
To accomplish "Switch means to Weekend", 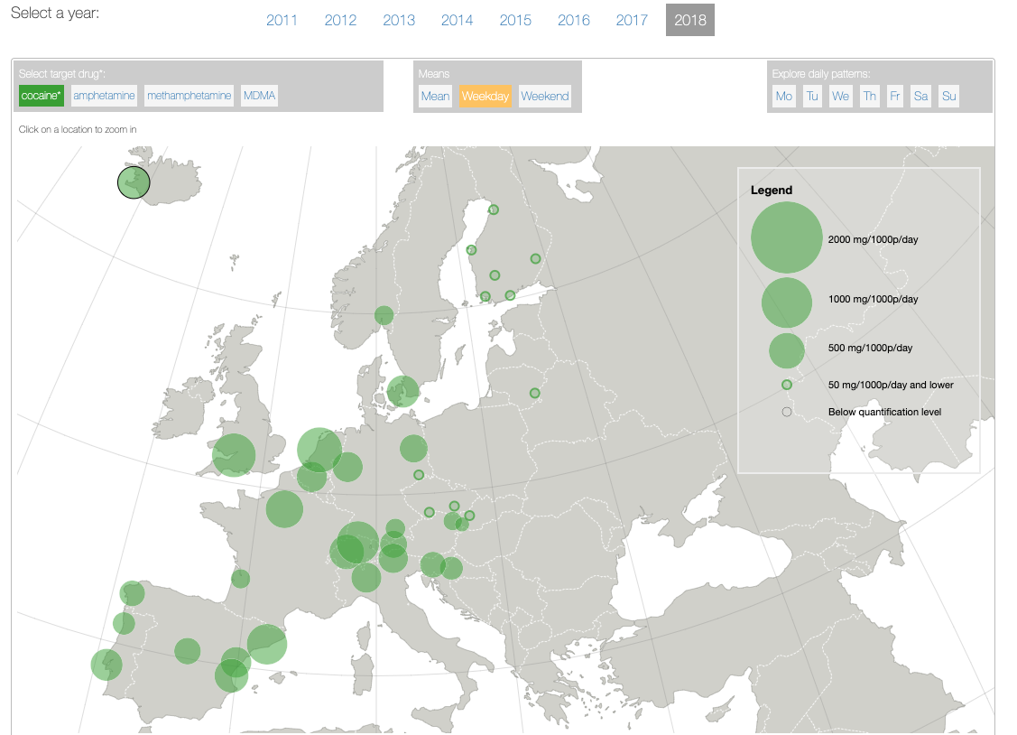I will point(544,96).
